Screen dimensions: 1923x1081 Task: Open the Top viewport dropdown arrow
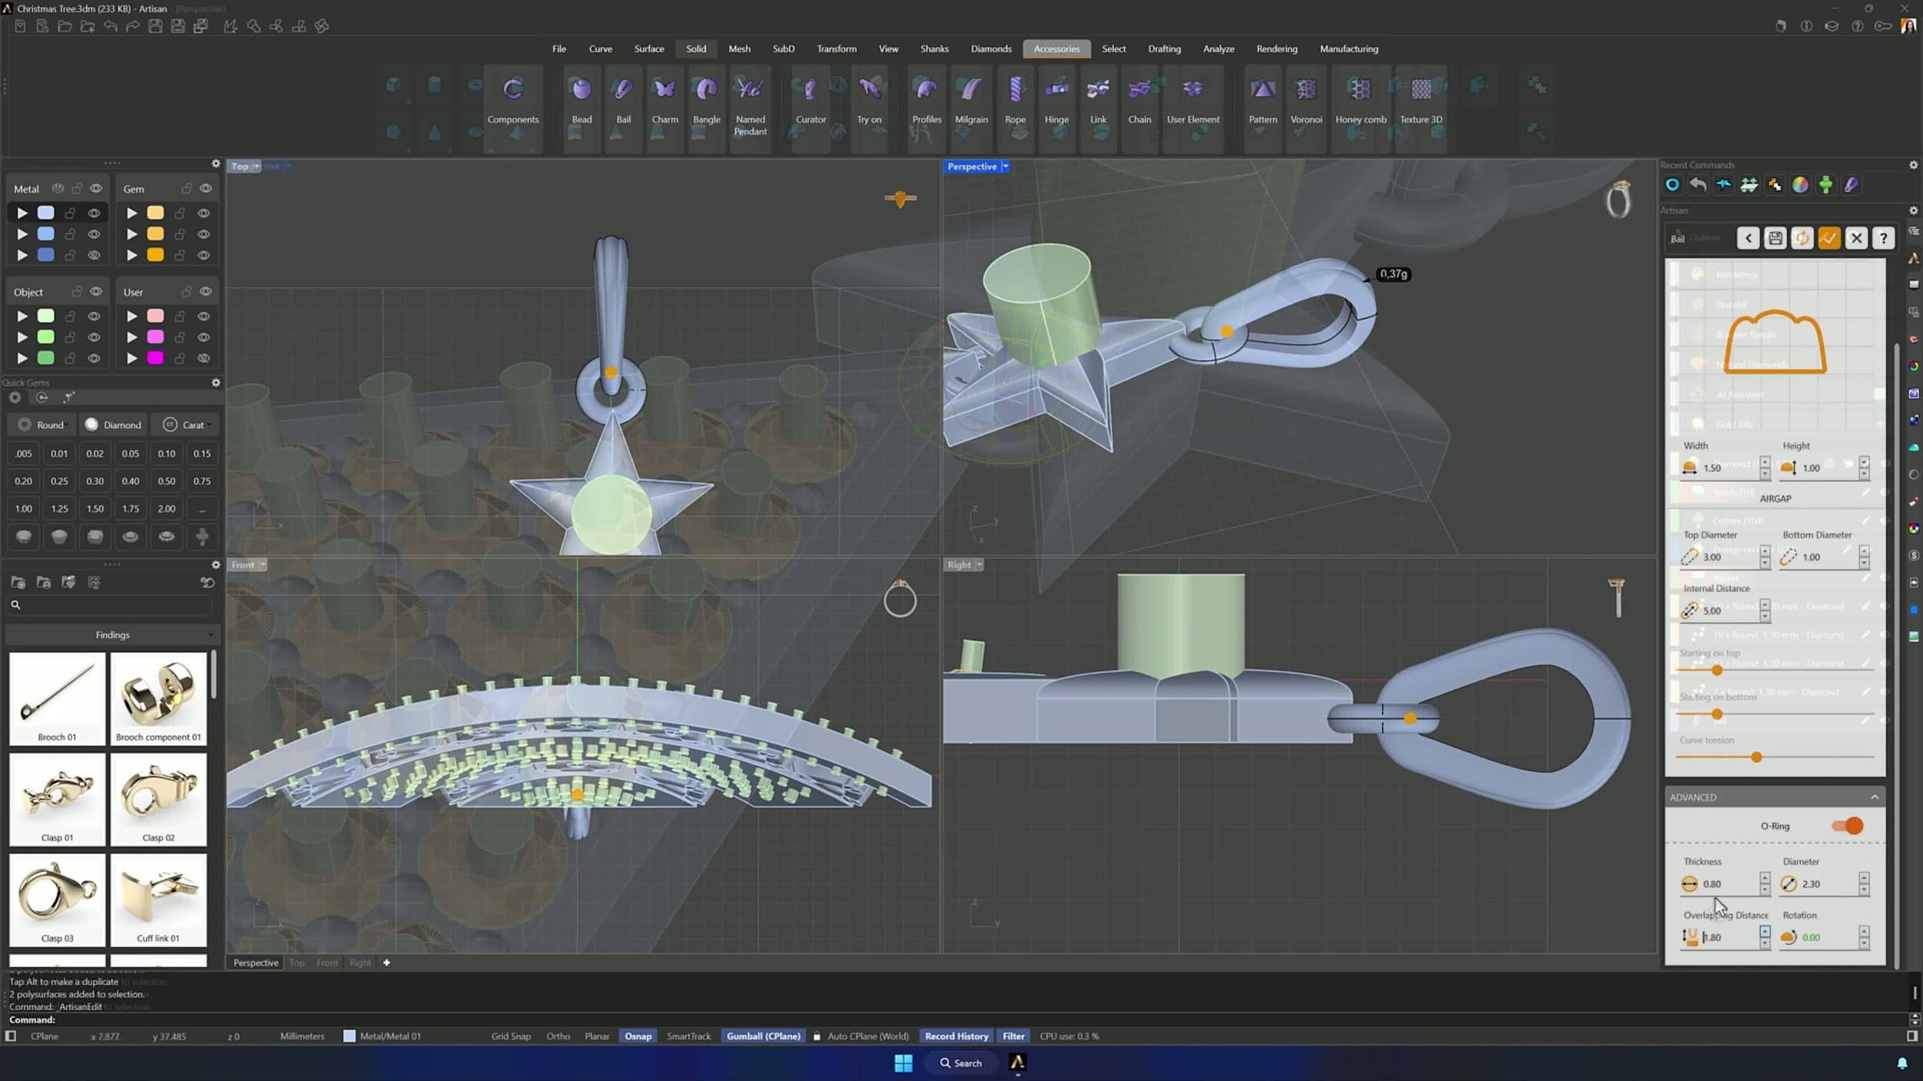tap(257, 166)
